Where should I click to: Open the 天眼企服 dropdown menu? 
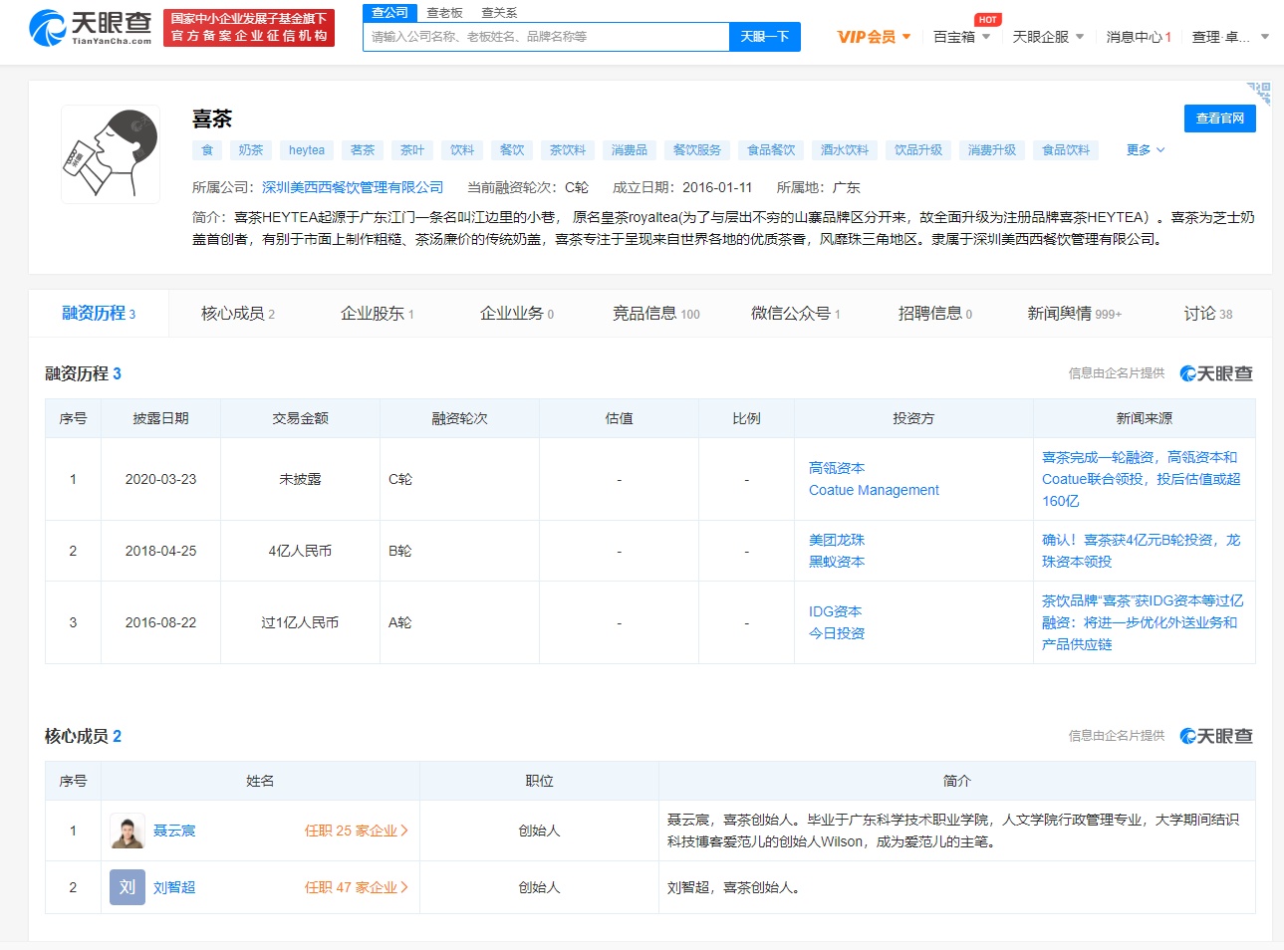point(1048,37)
